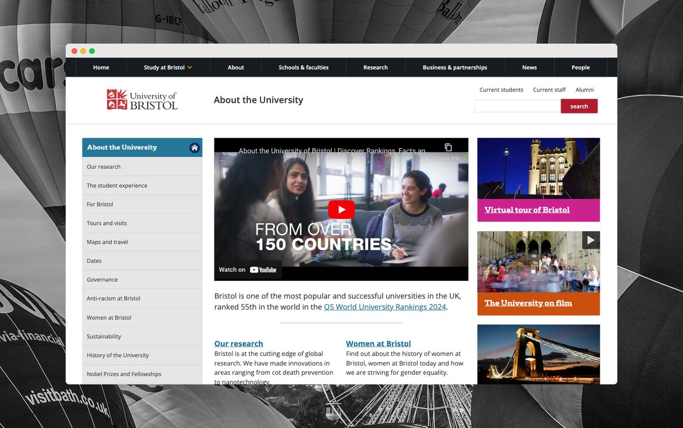Open Tours and visits sidebar item
This screenshot has height=428, width=683.
(142, 223)
